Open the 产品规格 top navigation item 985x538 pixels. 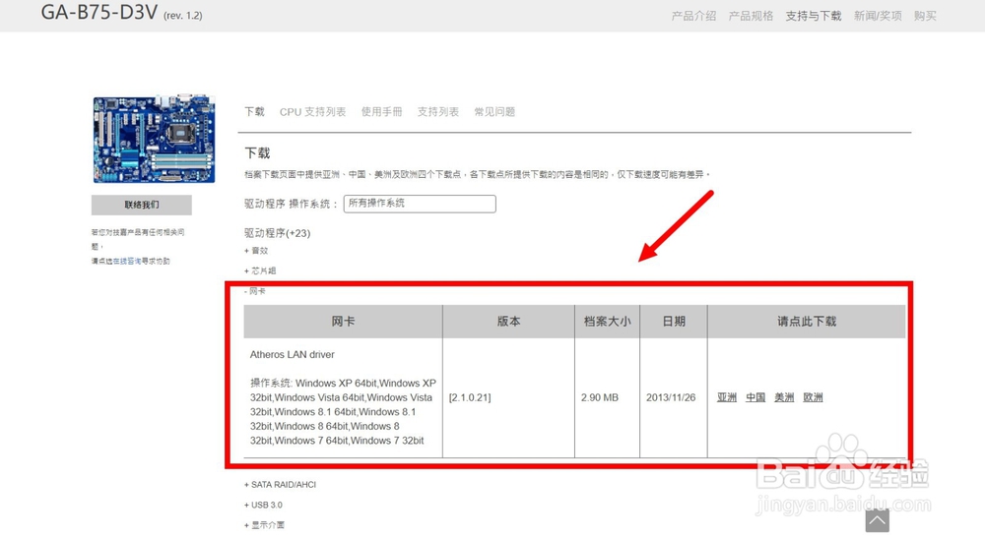pos(751,16)
